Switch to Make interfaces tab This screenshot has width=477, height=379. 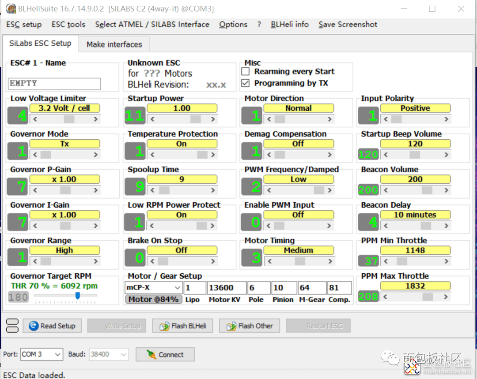click(114, 45)
